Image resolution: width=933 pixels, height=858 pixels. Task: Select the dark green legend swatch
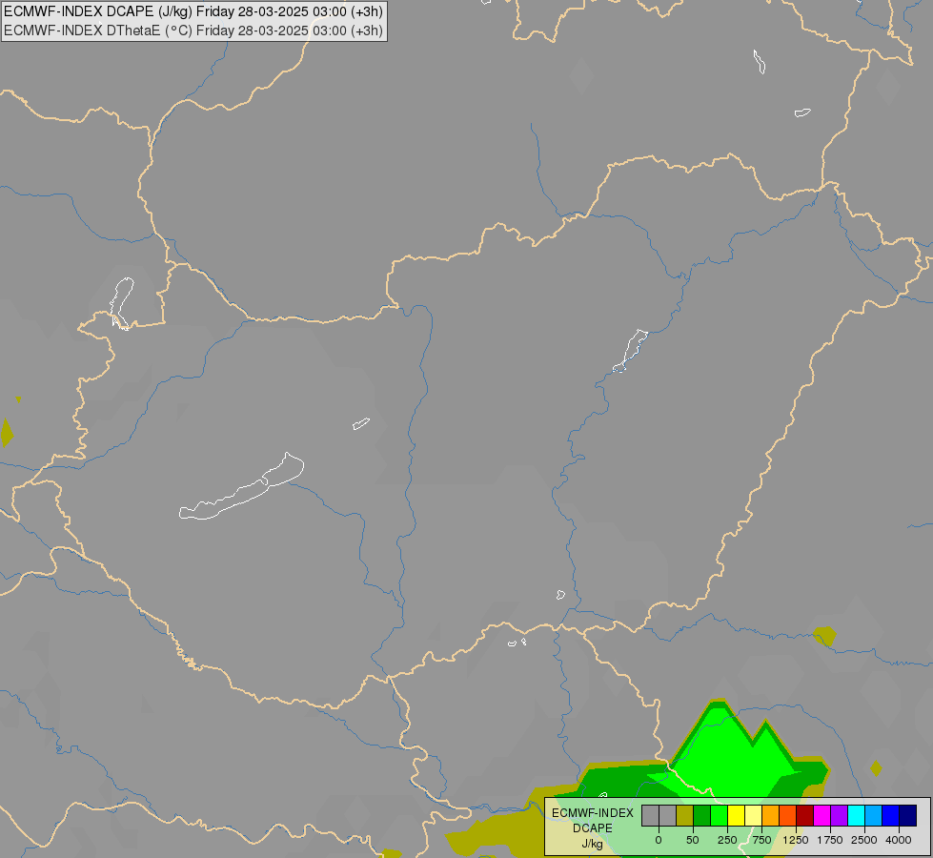point(701,815)
